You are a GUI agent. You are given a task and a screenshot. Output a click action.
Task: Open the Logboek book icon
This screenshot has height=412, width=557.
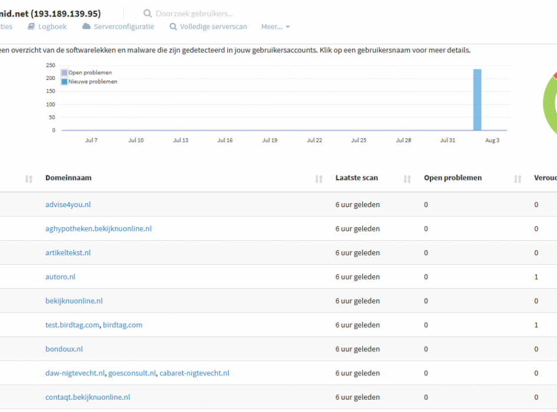coord(32,26)
